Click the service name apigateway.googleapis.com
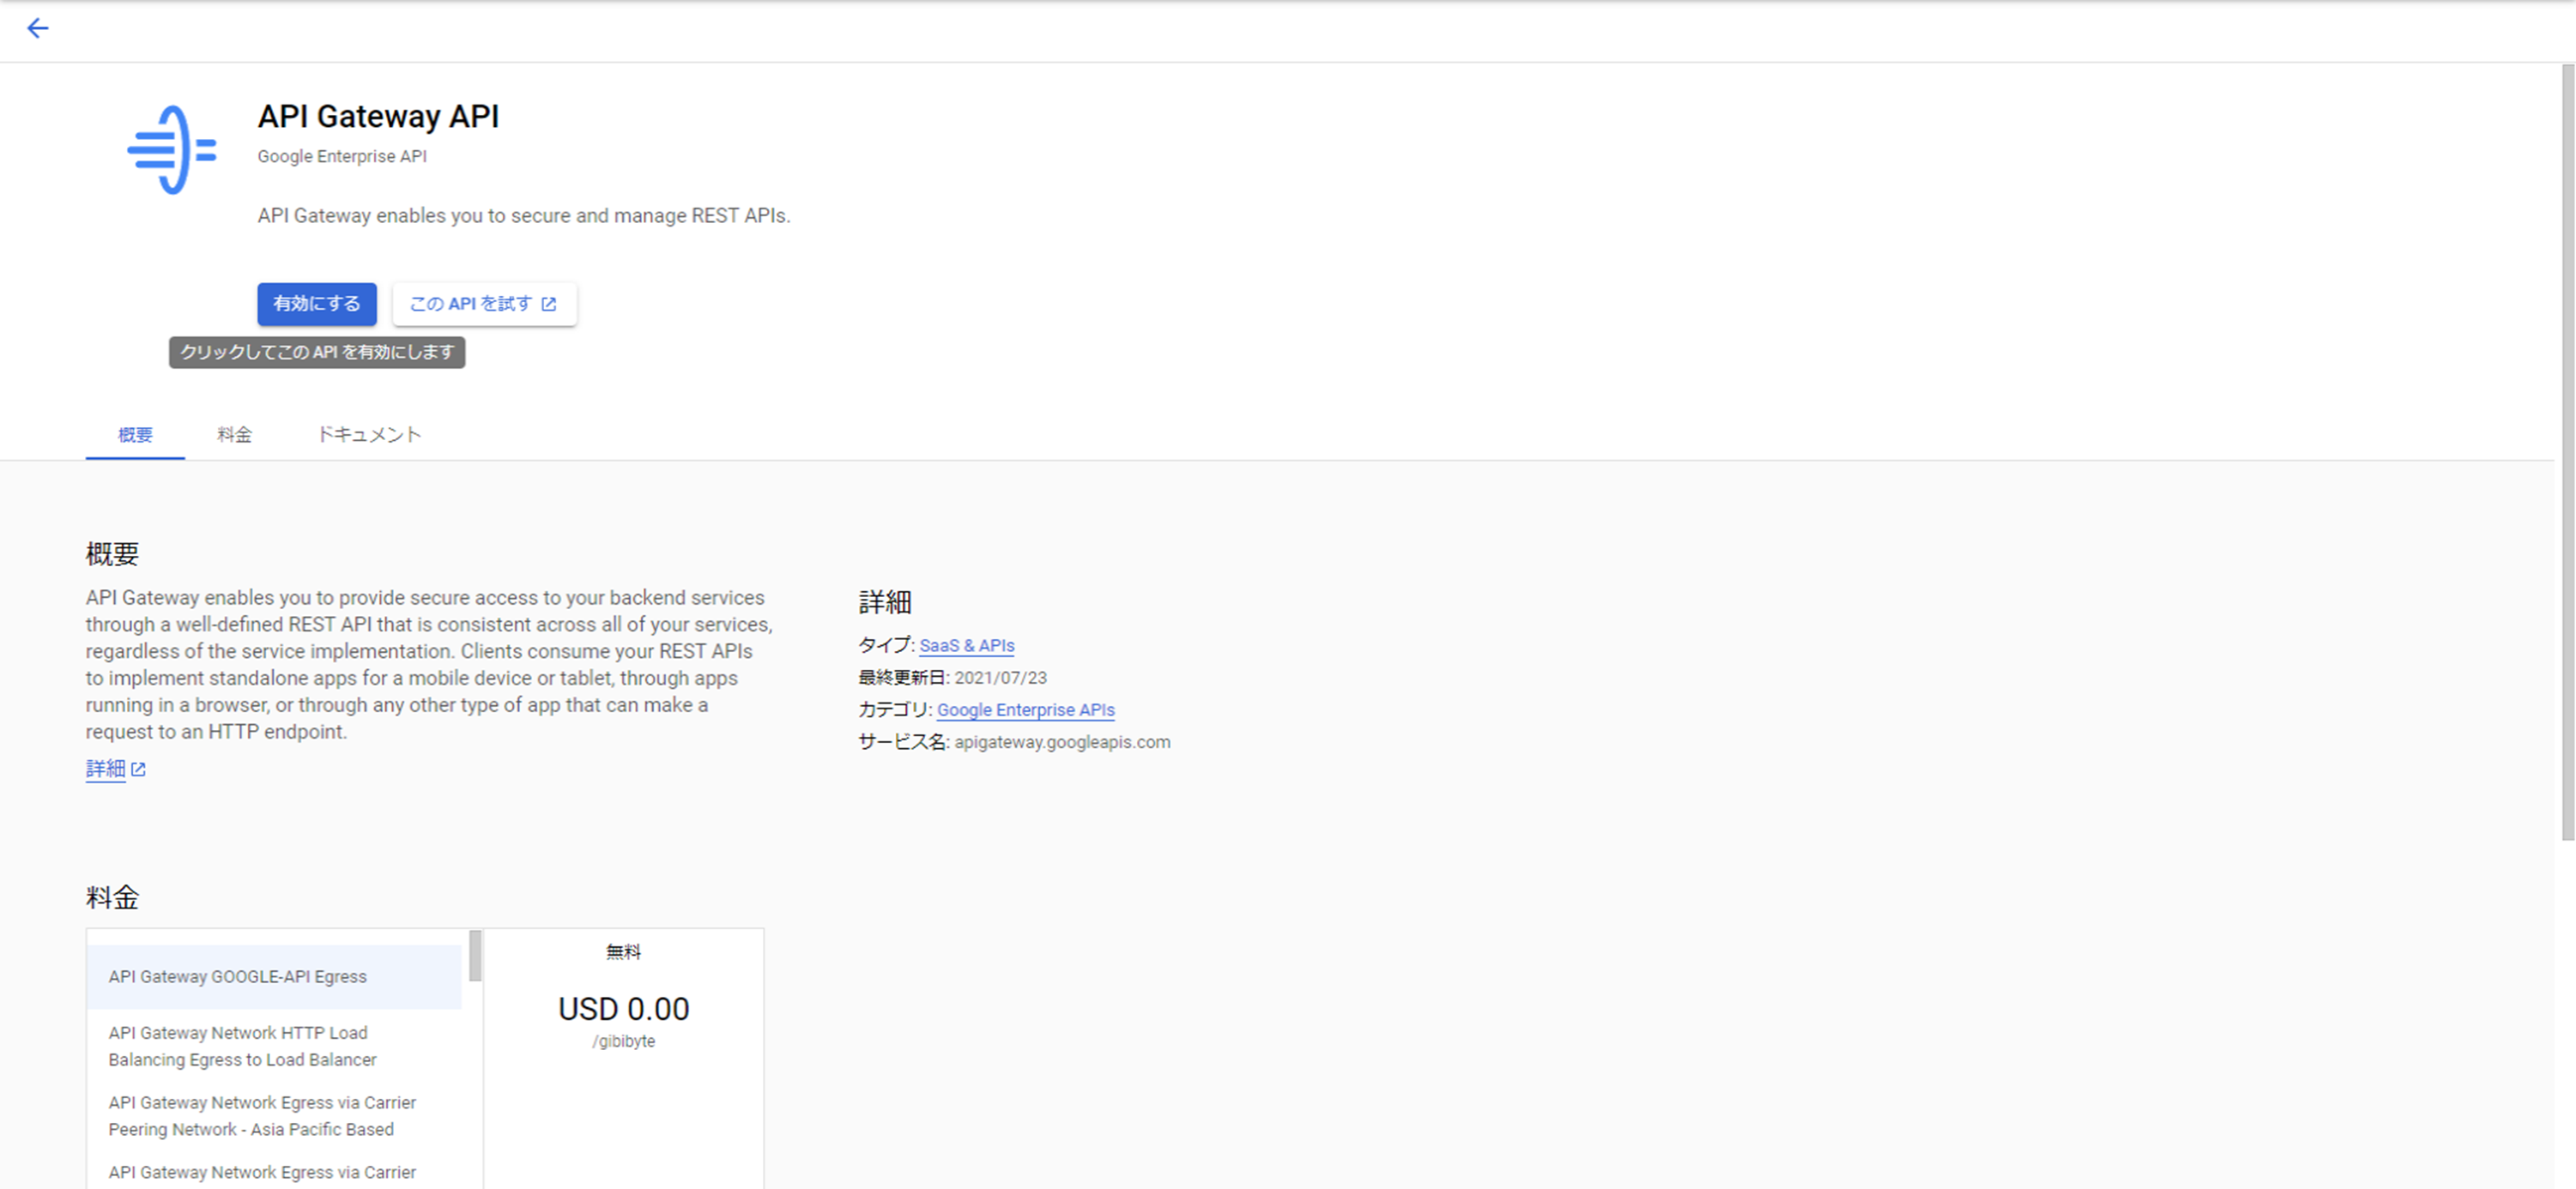This screenshot has height=1189, width=2576. point(1062,741)
